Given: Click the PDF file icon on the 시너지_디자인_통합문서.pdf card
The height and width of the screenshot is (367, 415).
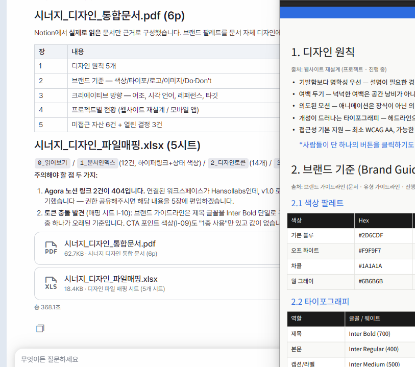Looking at the screenshot, I should coord(51,248).
